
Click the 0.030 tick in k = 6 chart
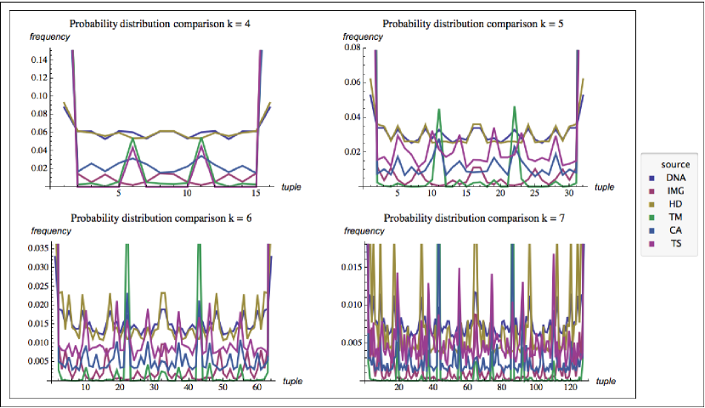(37, 267)
